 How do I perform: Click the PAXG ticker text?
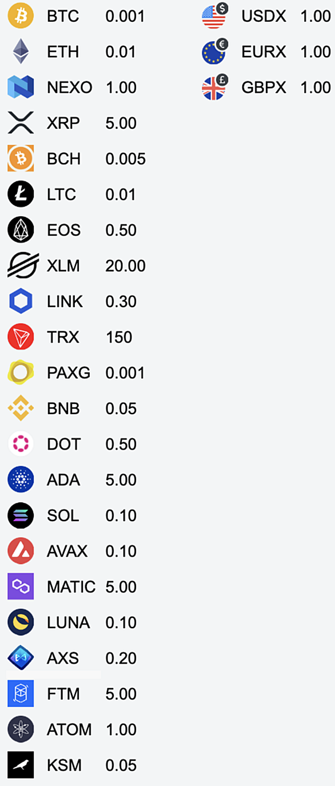point(69,373)
